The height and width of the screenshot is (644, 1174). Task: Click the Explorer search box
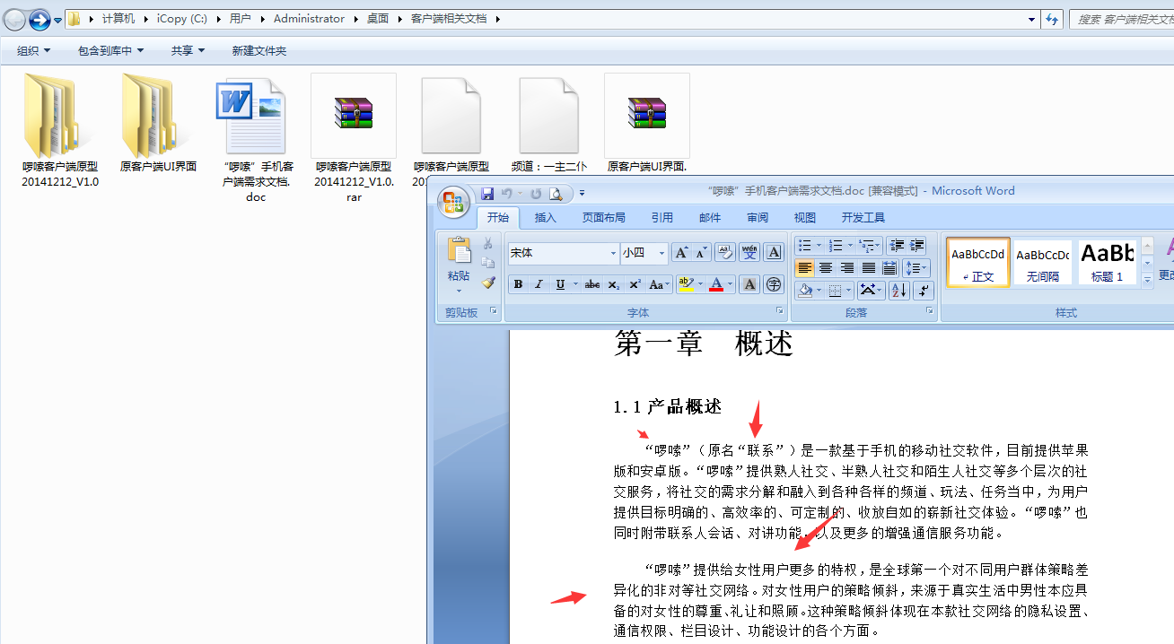point(1122,19)
